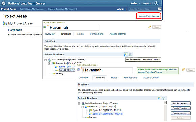196x122 pixels.
Task: Open Project Area Management menu
Action: point(32,9)
